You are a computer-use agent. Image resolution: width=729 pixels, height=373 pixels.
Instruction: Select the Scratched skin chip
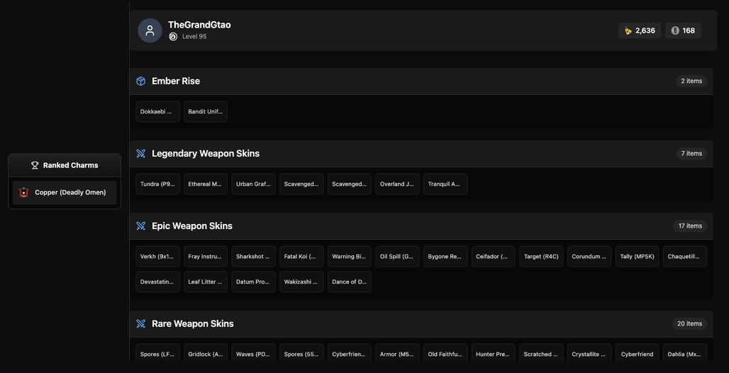541,353
